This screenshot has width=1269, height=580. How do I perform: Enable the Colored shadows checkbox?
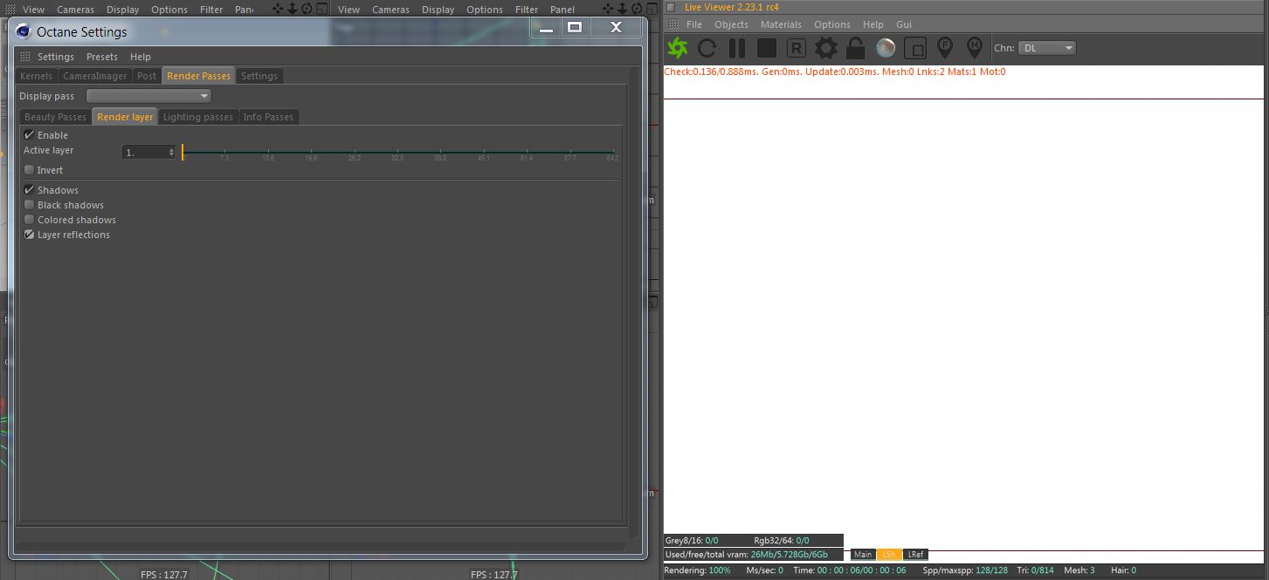tap(29, 220)
